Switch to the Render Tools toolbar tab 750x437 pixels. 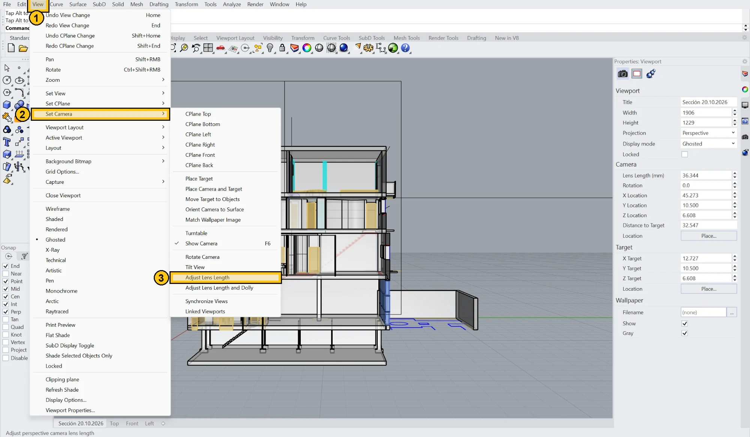443,38
